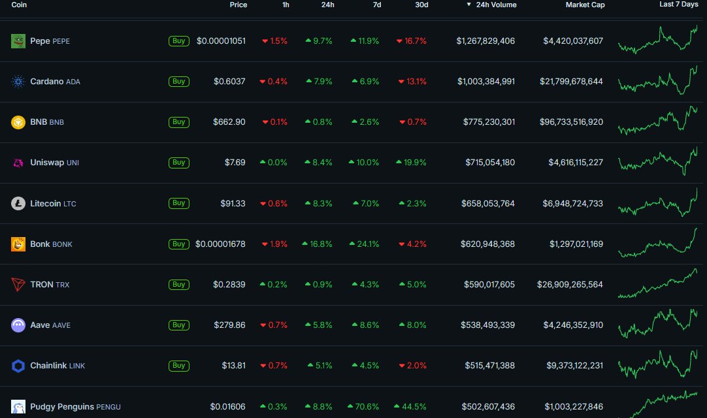Click the Buy button for TRON
This screenshot has width=707, height=418.
pyautogui.click(x=179, y=285)
